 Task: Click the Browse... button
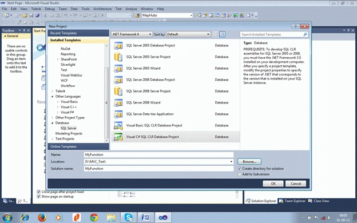click(x=249, y=162)
